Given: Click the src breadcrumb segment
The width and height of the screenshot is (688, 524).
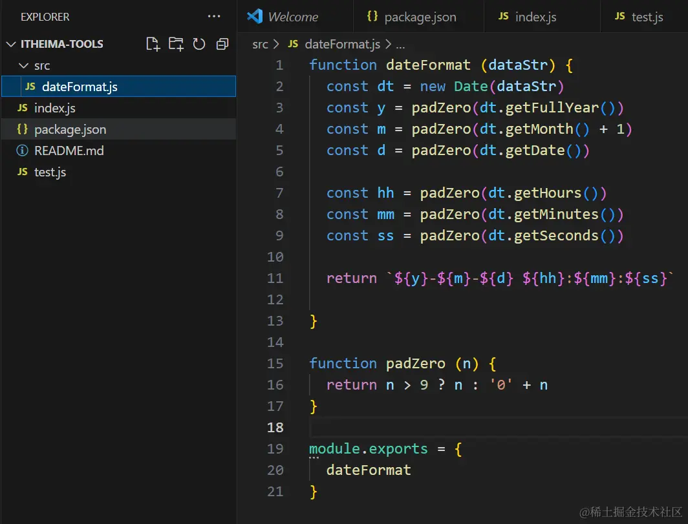Looking at the screenshot, I should [x=260, y=45].
